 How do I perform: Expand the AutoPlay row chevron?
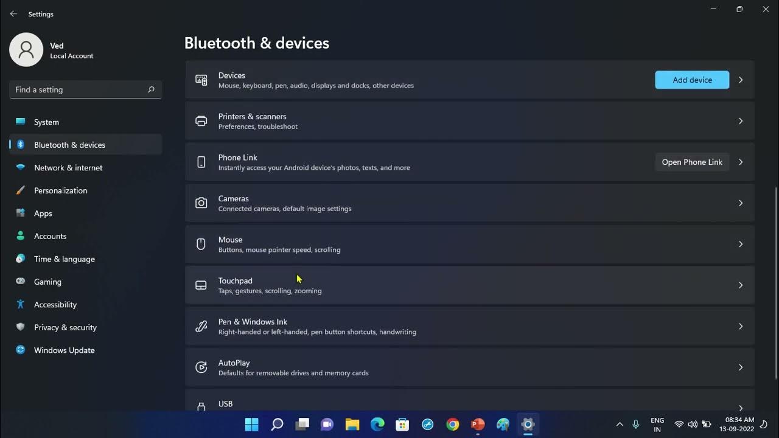coord(741,367)
